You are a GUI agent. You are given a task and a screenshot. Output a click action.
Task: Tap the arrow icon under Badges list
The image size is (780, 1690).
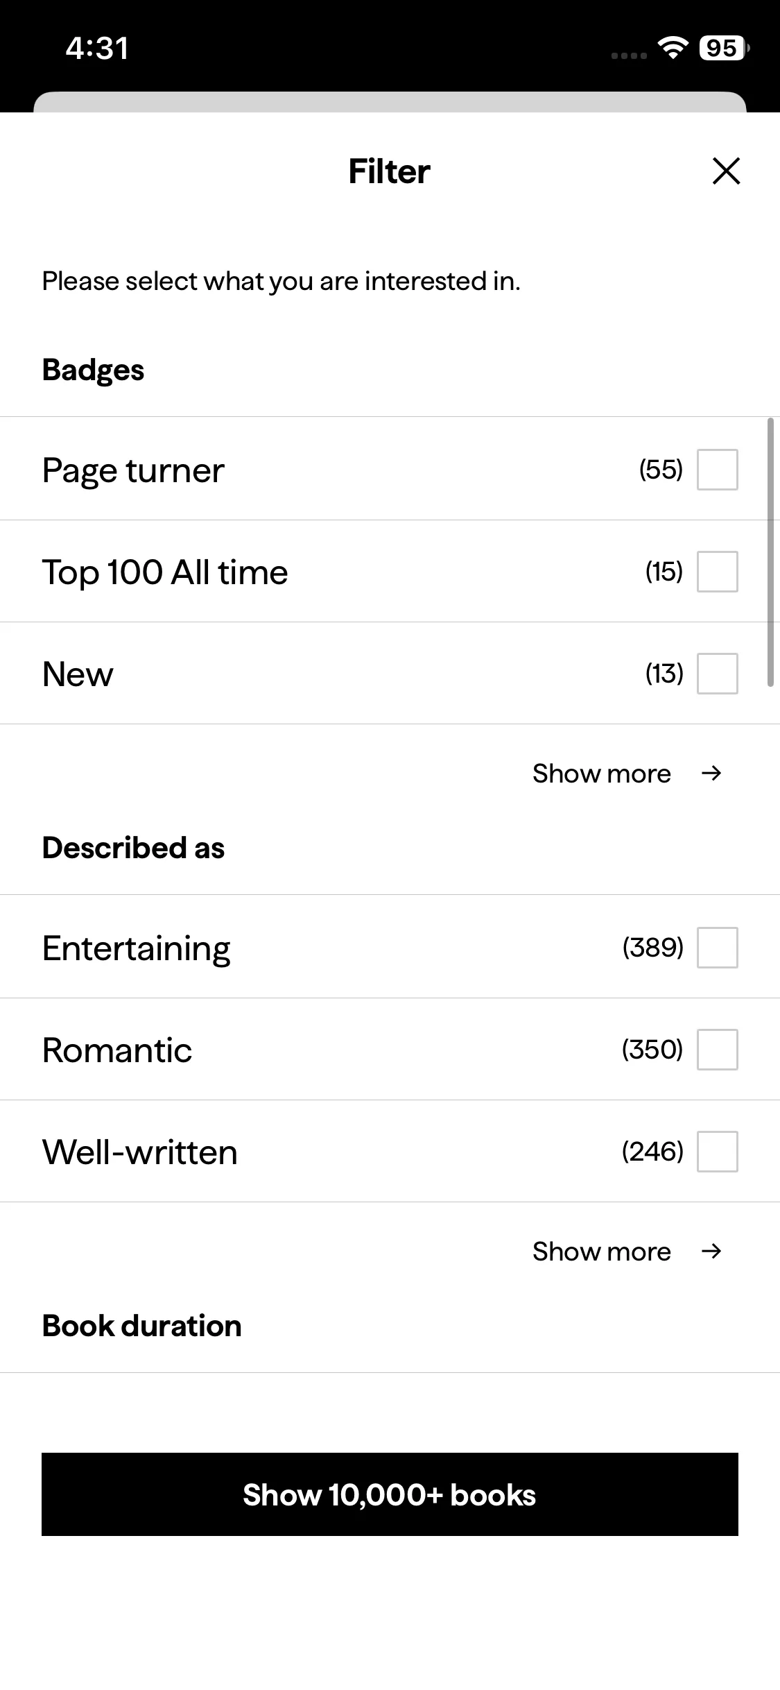pos(711,774)
